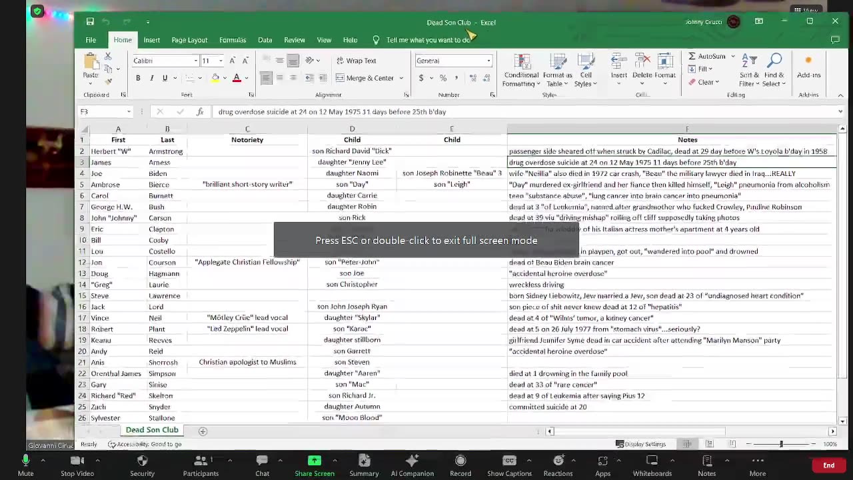
Task: Toggle Underline formatting
Action: (x=165, y=78)
